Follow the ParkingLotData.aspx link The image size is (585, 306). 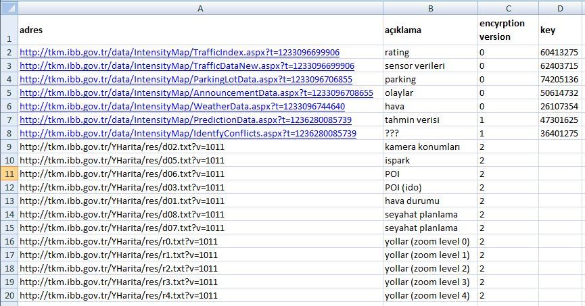(x=186, y=80)
